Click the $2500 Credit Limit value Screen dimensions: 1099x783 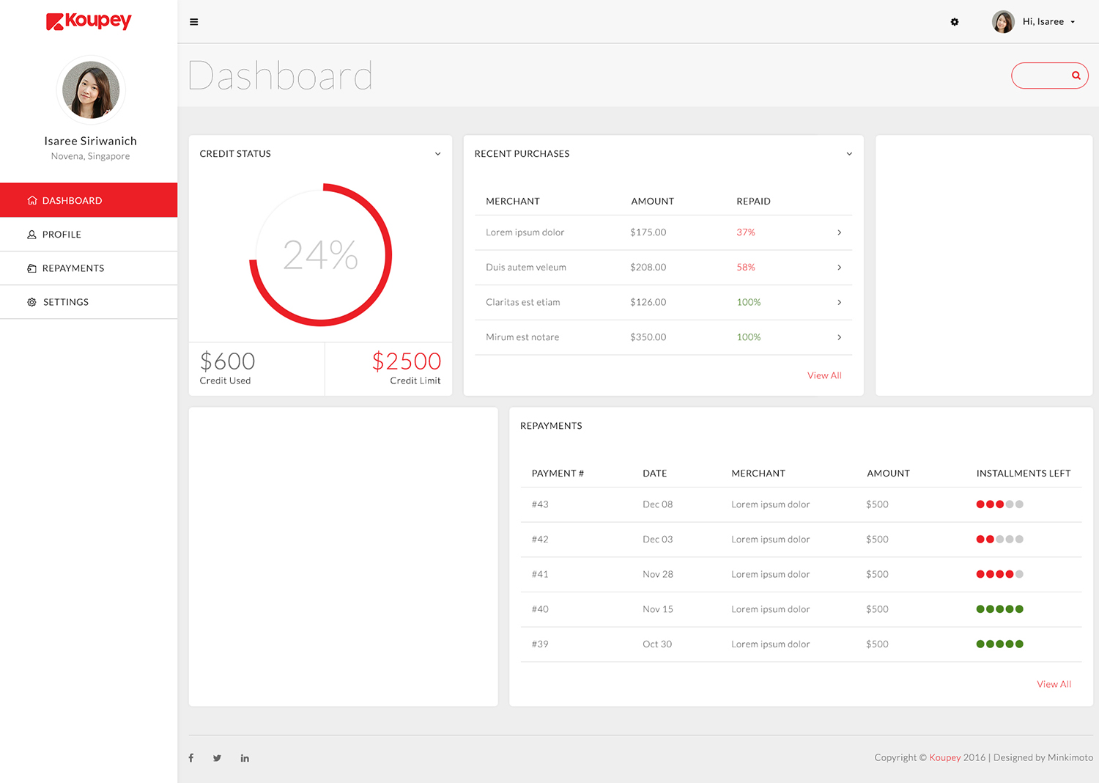tap(407, 361)
